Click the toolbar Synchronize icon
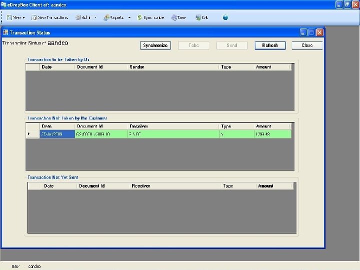Image resolution: width=360 pixels, height=270 pixels. click(x=139, y=17)
